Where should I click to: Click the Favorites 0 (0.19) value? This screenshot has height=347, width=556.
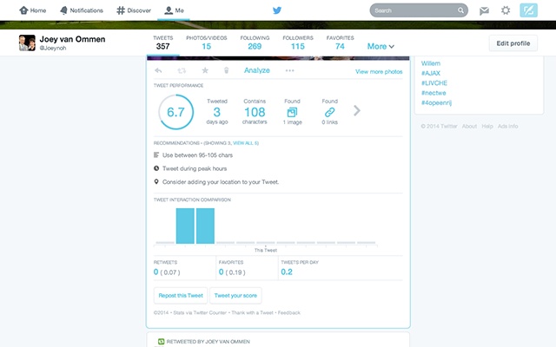(x=232, y=272)
